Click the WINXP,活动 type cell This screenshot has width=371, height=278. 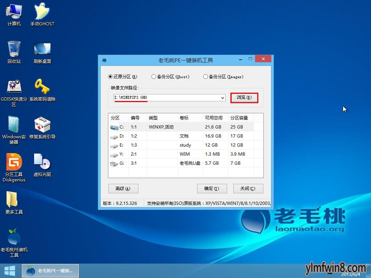[161, 127]
